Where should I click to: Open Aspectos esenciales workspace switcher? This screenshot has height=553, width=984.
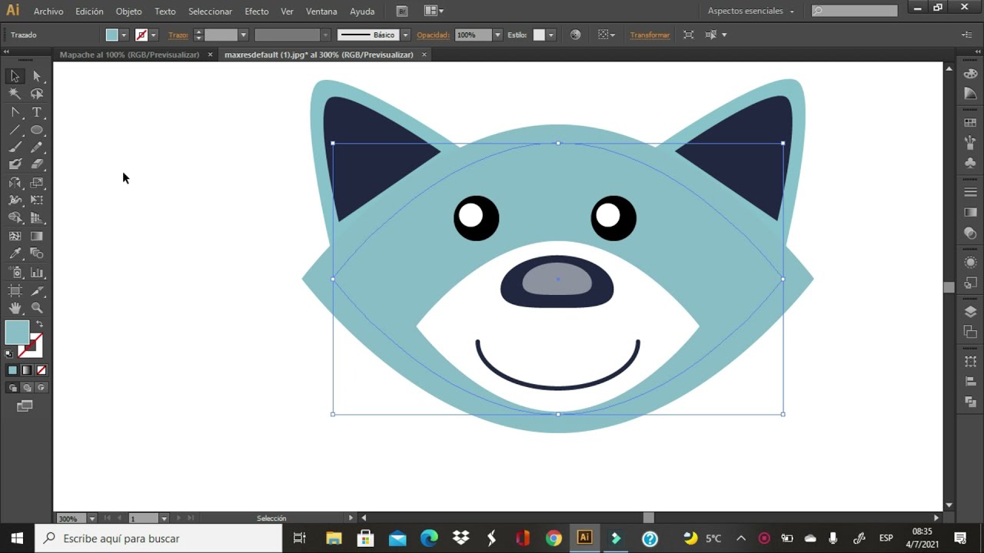(x=750, y=11)
